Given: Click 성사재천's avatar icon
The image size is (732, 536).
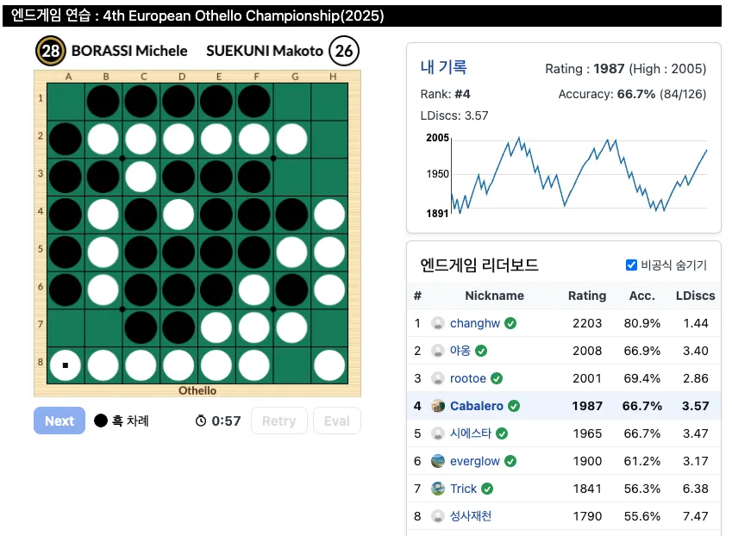Looking at the screenshot, I should [437, 516].
